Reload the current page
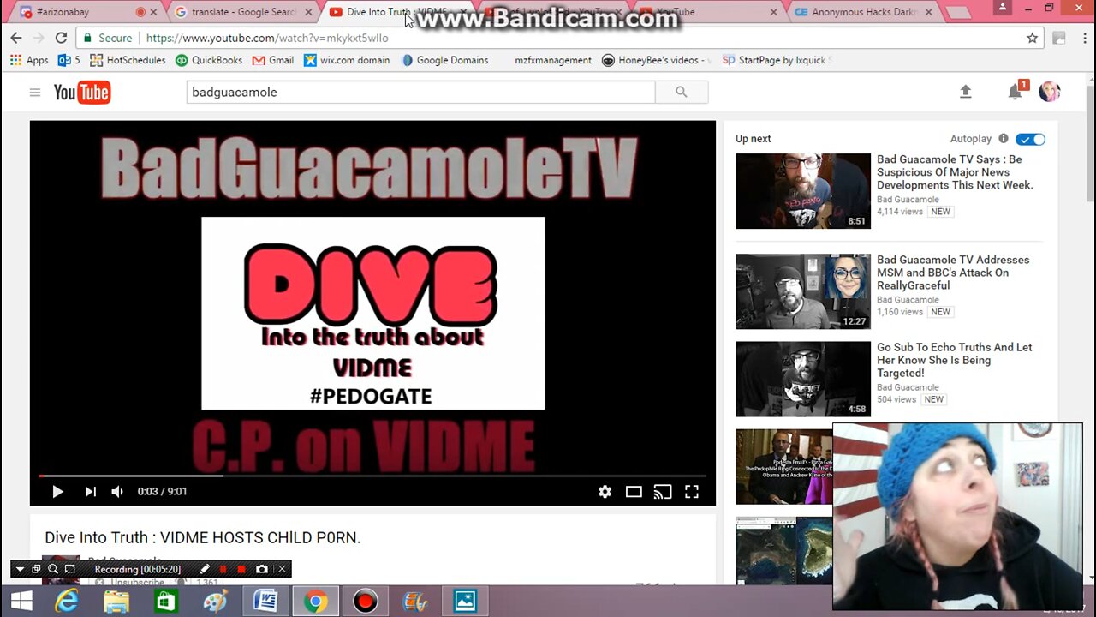1096x617 pixels. coord(61,38)
